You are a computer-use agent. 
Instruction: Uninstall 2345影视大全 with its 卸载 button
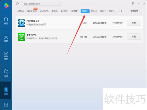(134, 23)
